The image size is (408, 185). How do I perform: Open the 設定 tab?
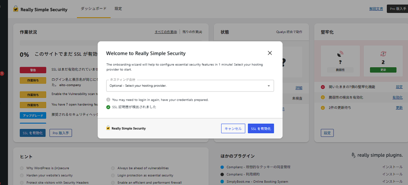pos(118,9)
